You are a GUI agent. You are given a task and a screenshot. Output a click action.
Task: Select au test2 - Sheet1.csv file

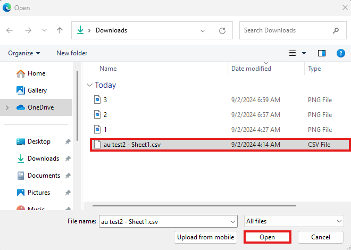pos(220,145)
